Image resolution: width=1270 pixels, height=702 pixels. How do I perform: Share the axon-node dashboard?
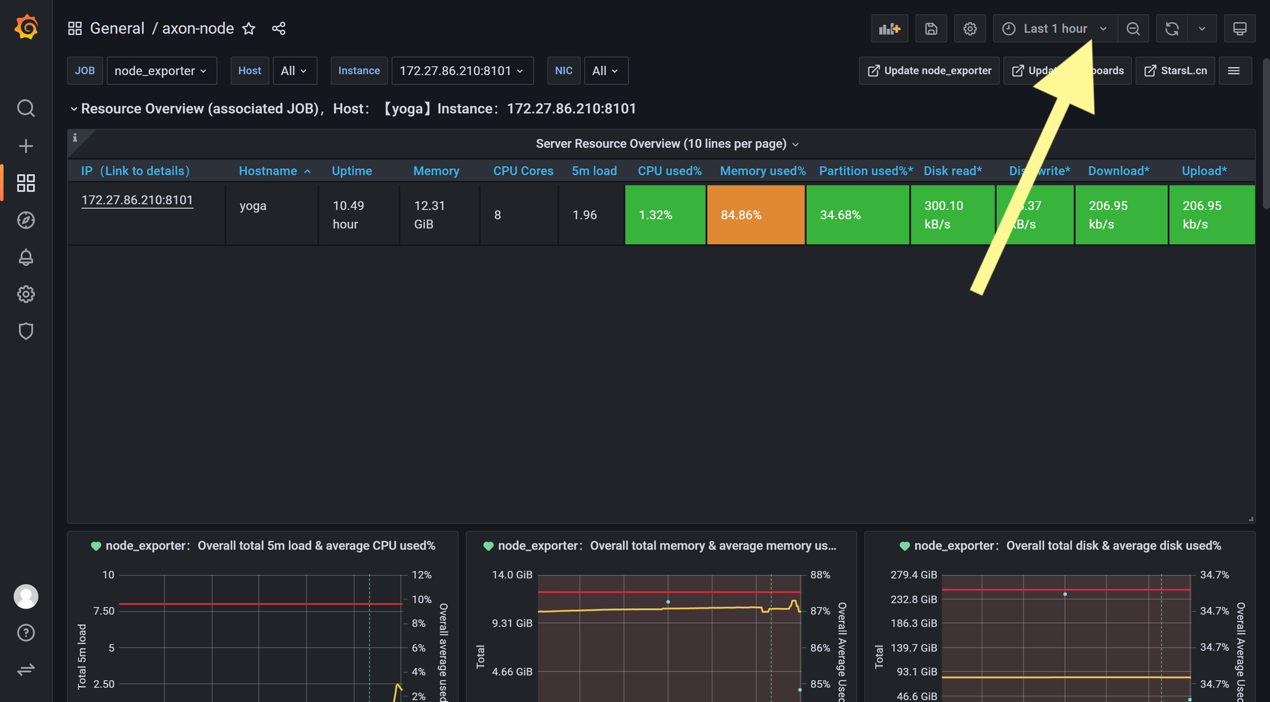click(x=279, y=29)
